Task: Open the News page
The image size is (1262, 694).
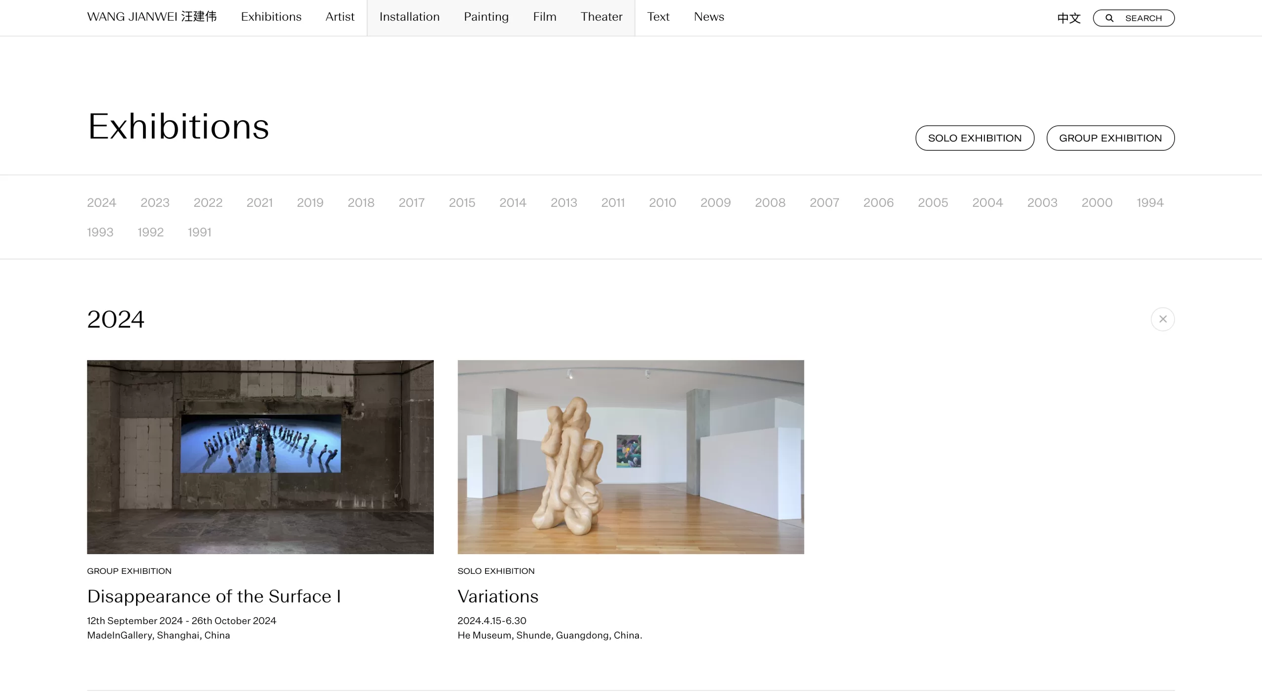Action: (709, 17)
